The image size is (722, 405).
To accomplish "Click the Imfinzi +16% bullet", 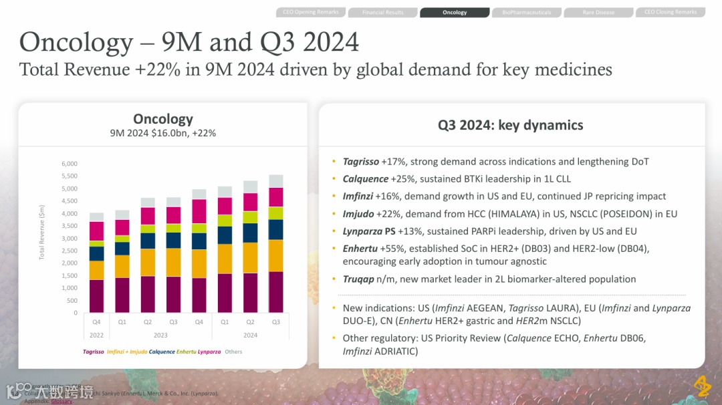I will [504, 196].
